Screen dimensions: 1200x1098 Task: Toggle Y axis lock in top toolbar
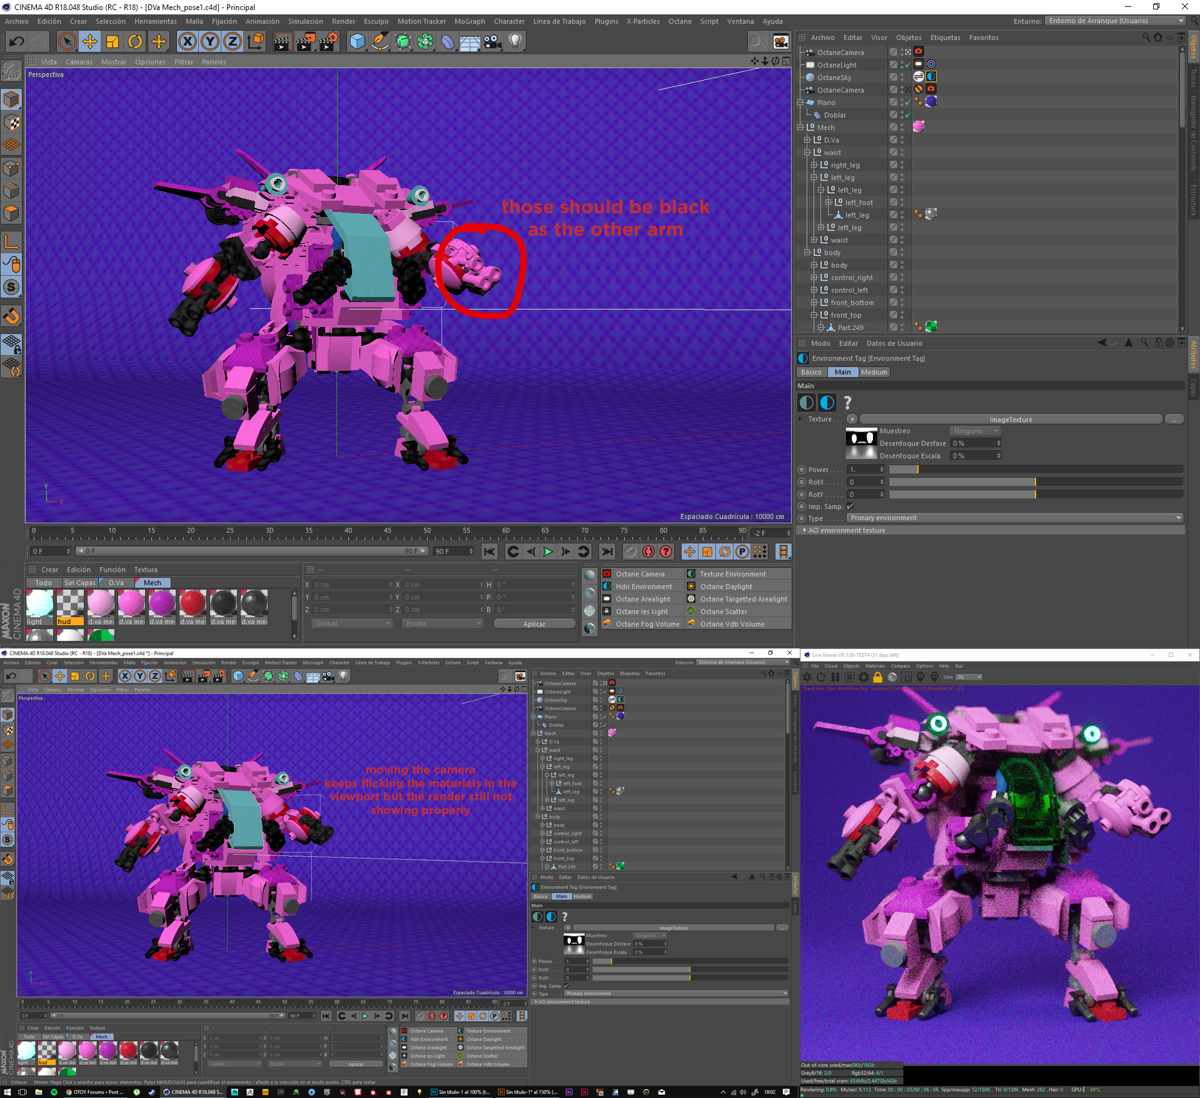click(x=210, y=42)
